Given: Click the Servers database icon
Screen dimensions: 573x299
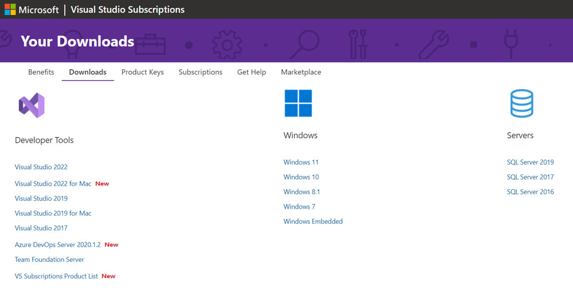Looking at the screenshot, I should (x=521, y=103).
